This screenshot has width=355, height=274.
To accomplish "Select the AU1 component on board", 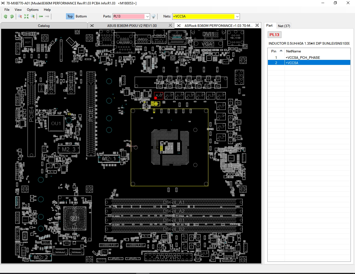I will click(28, 42).
